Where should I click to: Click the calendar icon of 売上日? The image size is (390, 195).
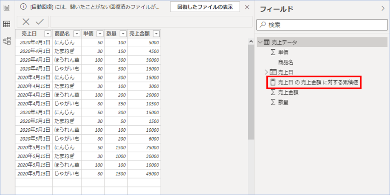(273, 72)
